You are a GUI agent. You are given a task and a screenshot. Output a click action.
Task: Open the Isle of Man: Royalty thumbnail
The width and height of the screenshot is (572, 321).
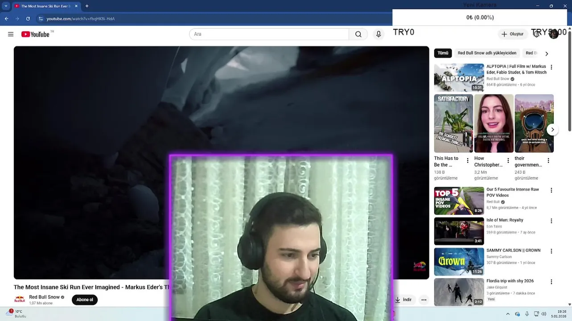(x=459, y=231)
